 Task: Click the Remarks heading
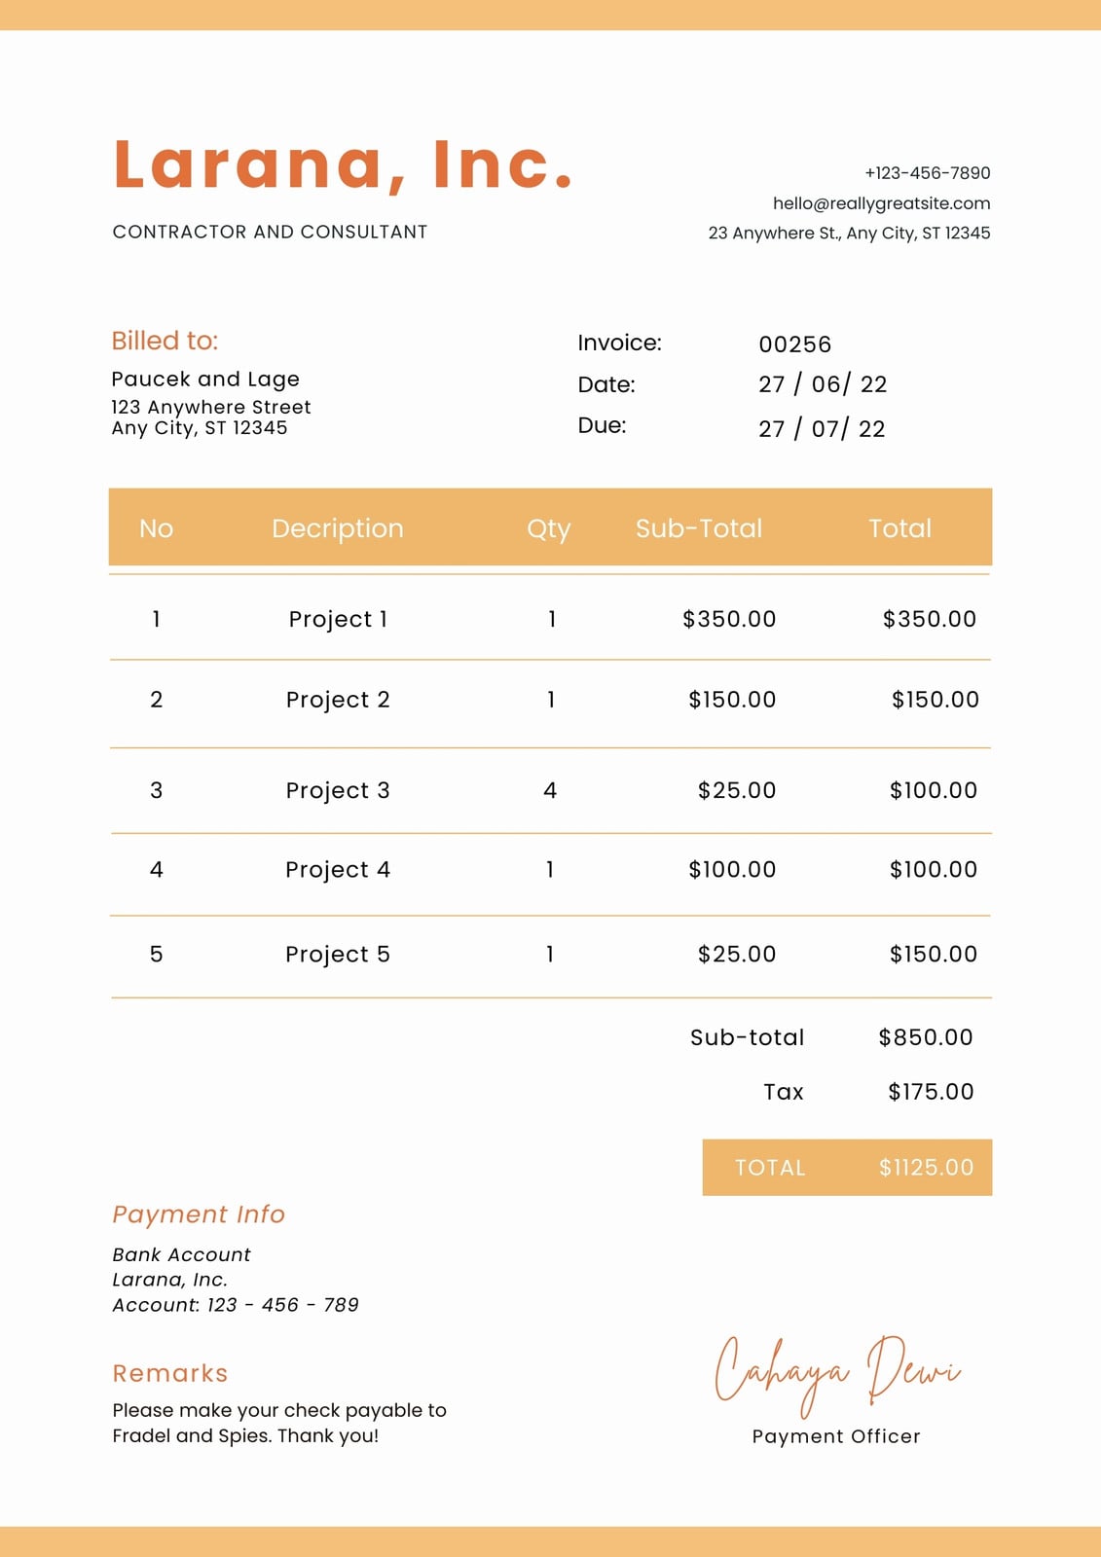click(x=170, y=1373)
